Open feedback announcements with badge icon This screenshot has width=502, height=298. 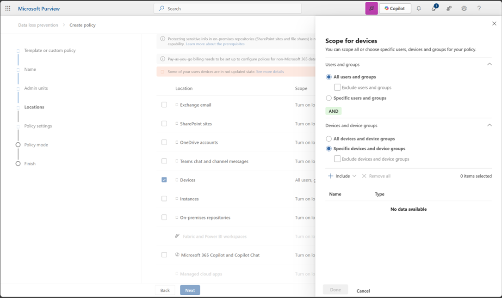[x=434, y=8]
